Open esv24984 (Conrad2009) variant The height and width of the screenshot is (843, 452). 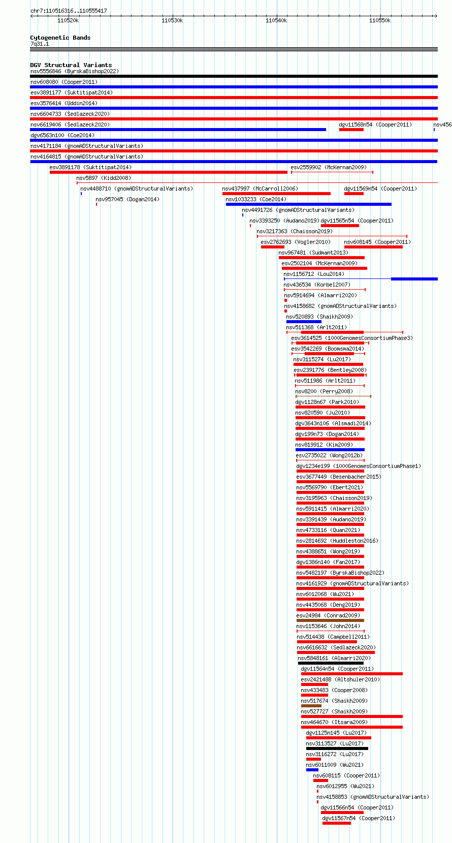[x=329, y=615]
